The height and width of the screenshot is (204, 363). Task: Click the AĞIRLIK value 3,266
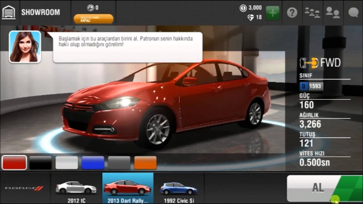click(310, 124)
